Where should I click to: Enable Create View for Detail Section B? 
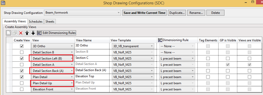tap(22, 52)
